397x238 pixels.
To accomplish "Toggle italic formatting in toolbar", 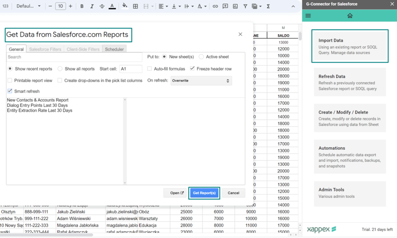I will 92,6.
